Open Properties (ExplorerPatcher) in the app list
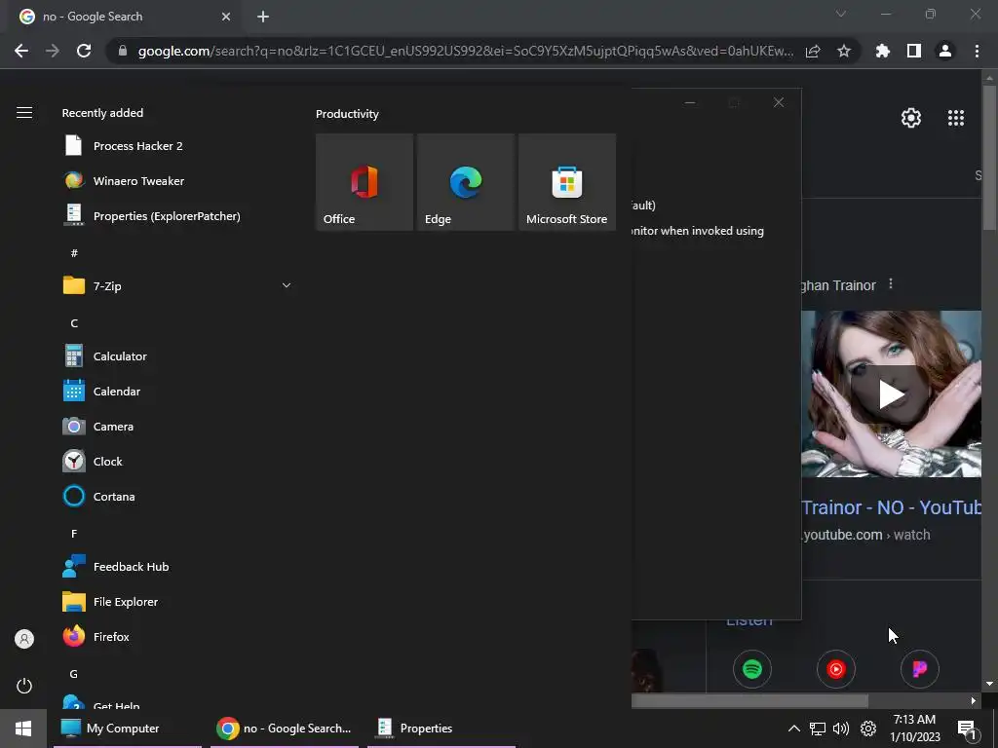 178,215
